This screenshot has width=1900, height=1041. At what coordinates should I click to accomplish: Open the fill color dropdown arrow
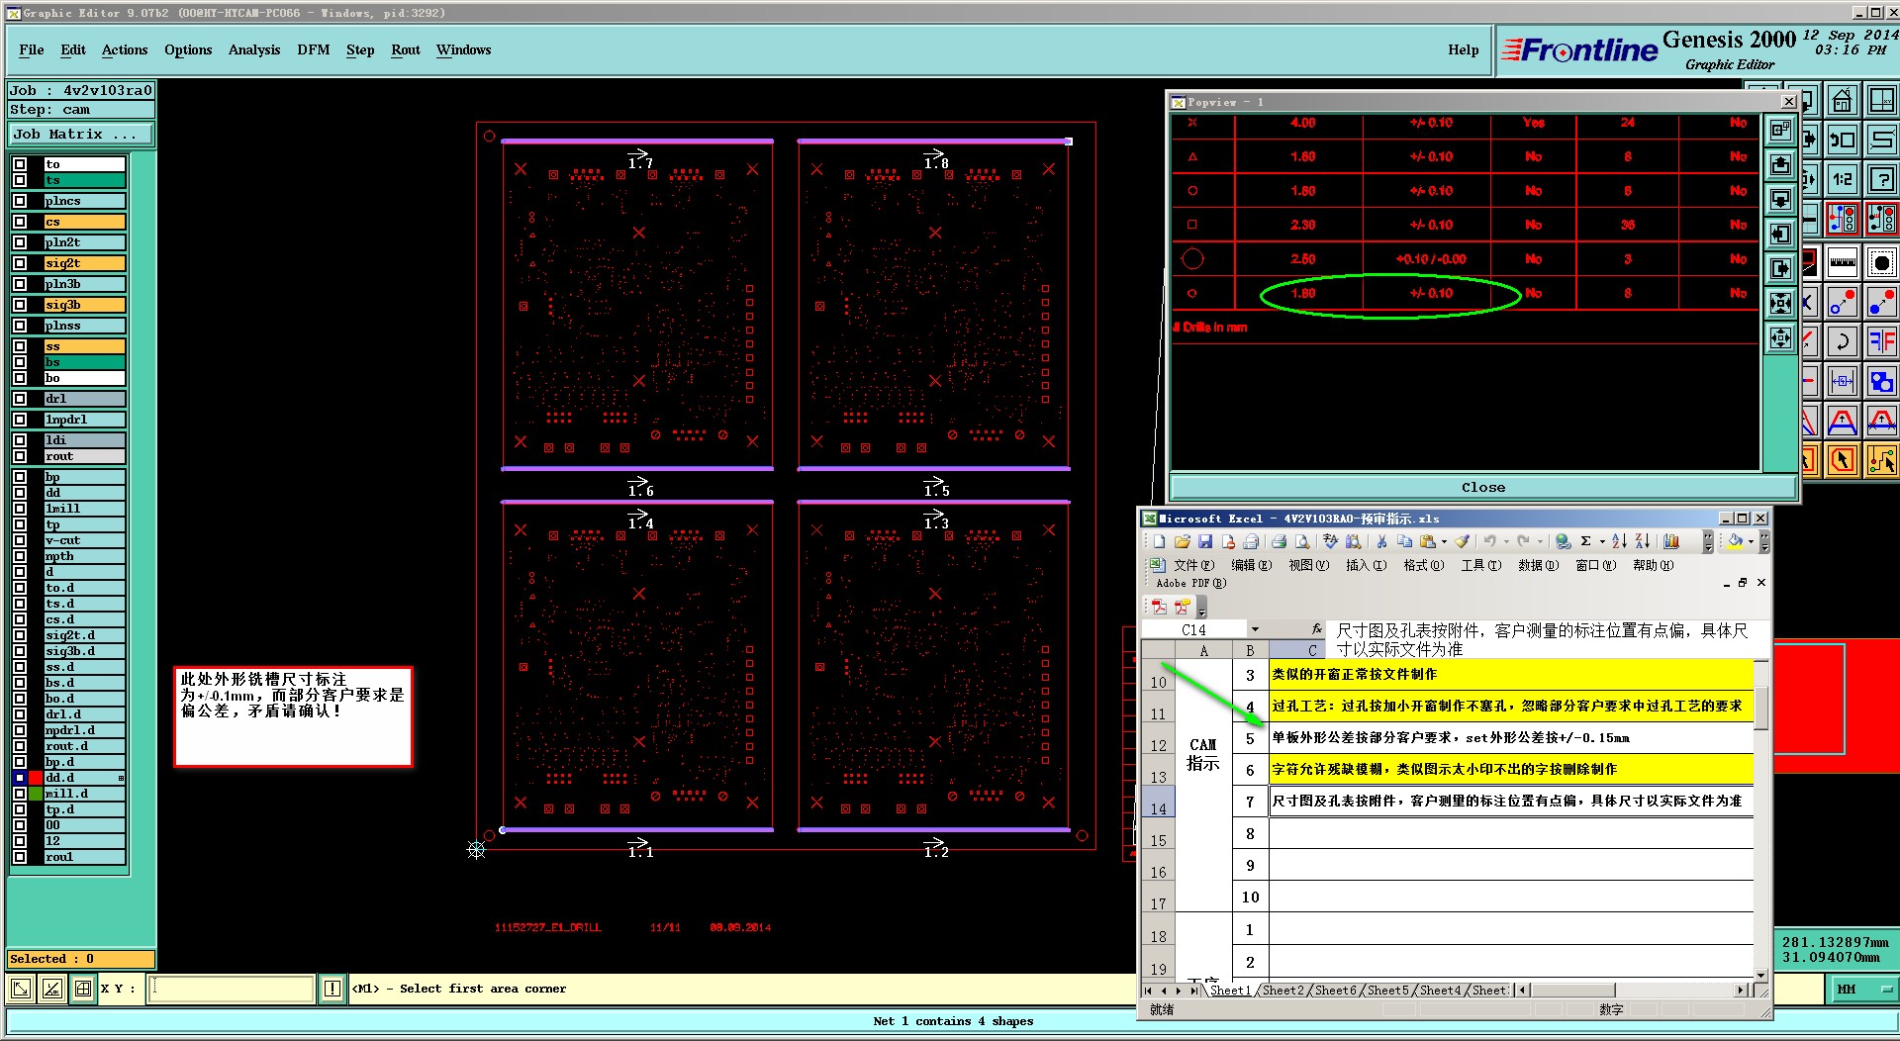point(1751,541)
